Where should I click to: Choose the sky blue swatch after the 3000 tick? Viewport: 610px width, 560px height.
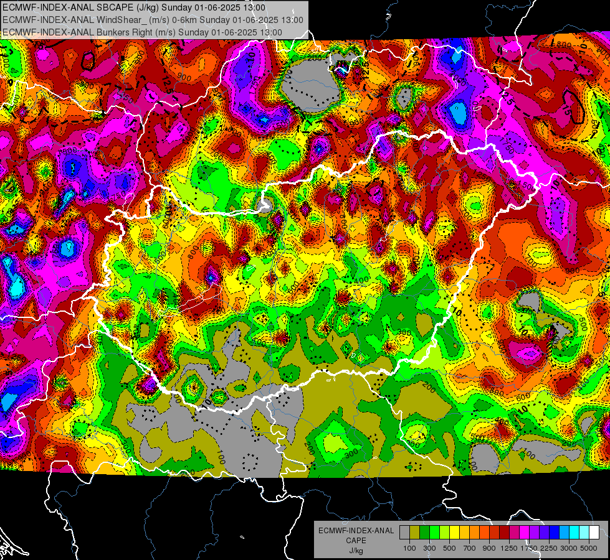(x=564, y=533)
